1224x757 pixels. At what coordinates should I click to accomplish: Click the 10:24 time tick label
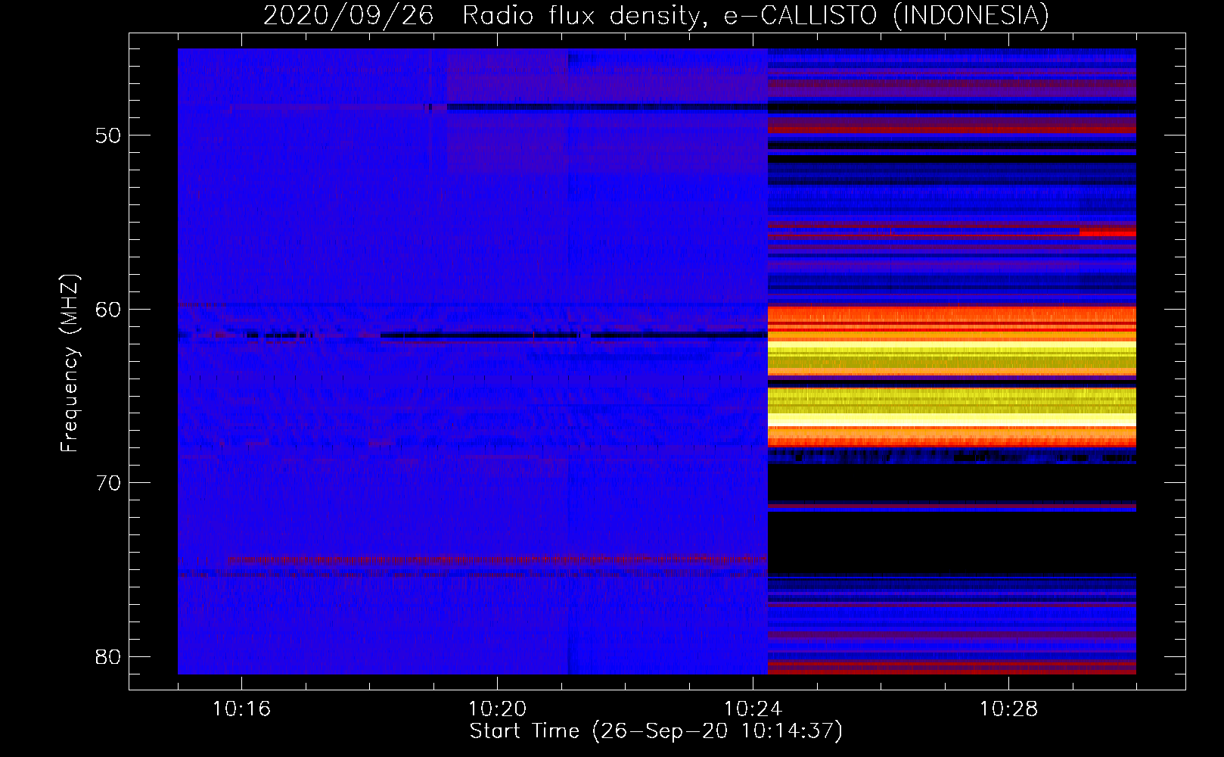click(x=753, y=709)
